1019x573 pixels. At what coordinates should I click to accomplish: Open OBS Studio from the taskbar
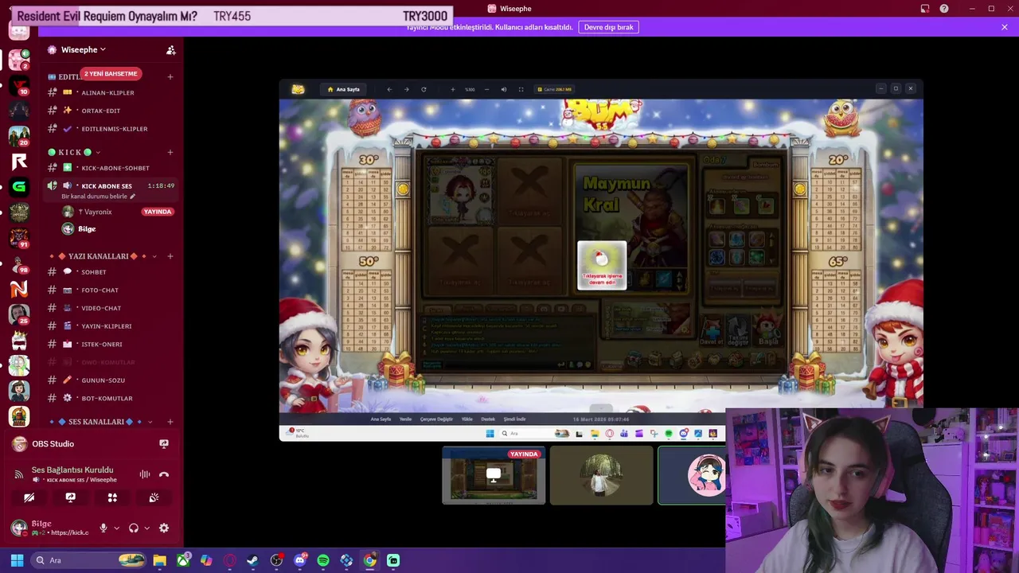coord(276,560)
